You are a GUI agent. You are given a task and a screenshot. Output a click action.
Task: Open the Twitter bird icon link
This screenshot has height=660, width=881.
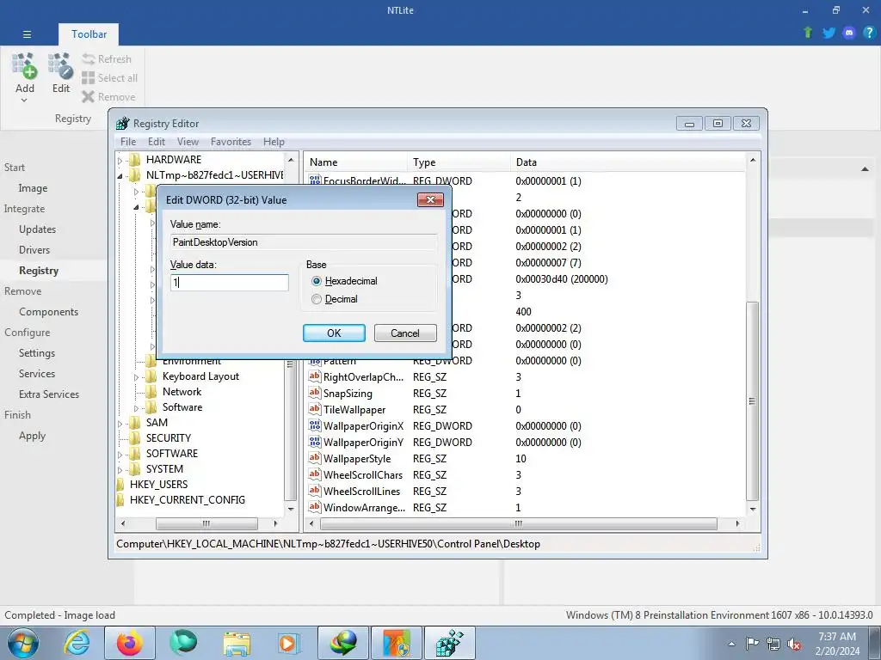click(x=829, y=33)
